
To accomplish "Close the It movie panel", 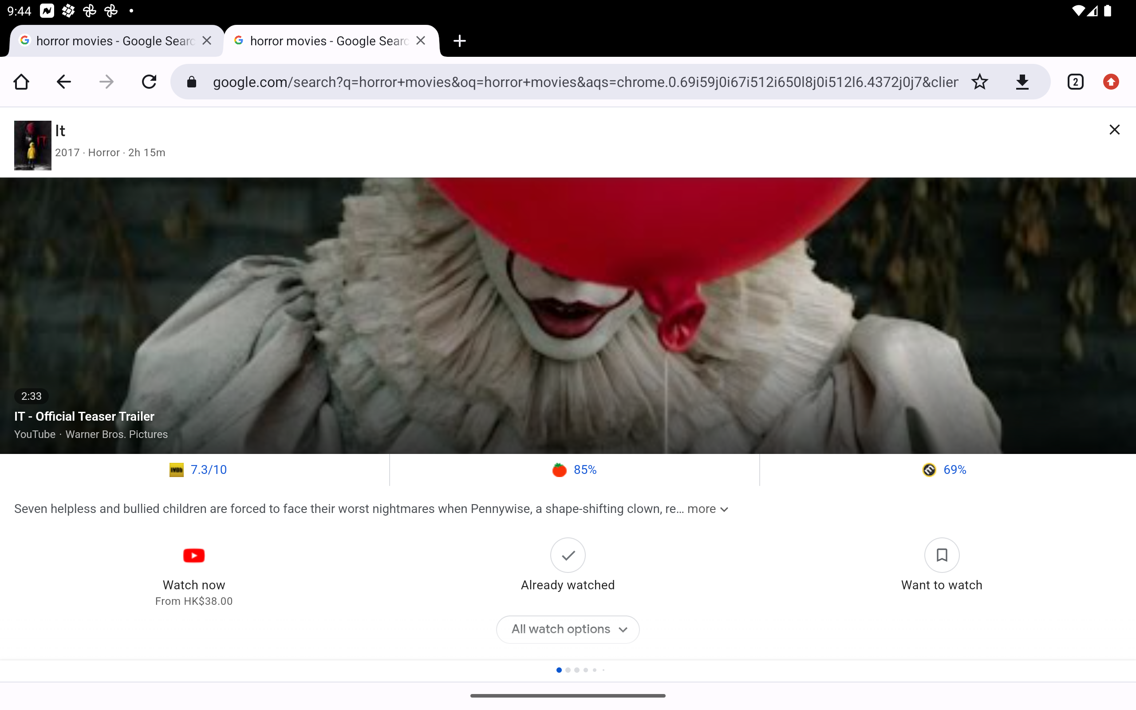I will (x=1114, y=130).
